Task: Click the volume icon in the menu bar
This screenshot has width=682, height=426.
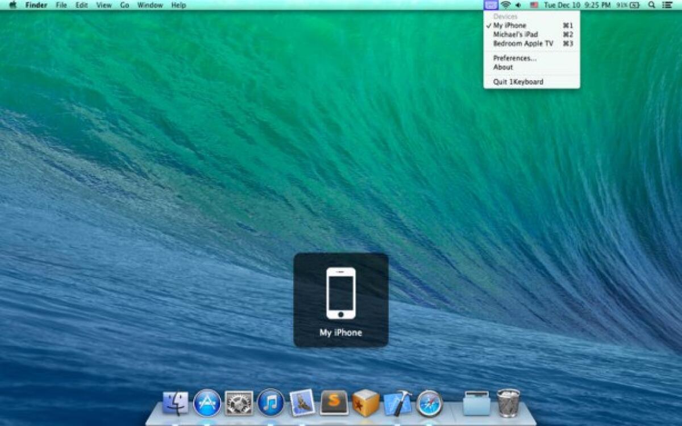Action: point(518,5)
